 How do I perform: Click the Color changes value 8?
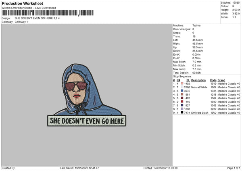pos(193,29)
